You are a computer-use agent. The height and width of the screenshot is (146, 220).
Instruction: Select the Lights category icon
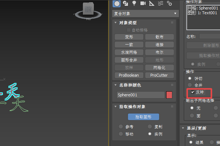point(134,3)
